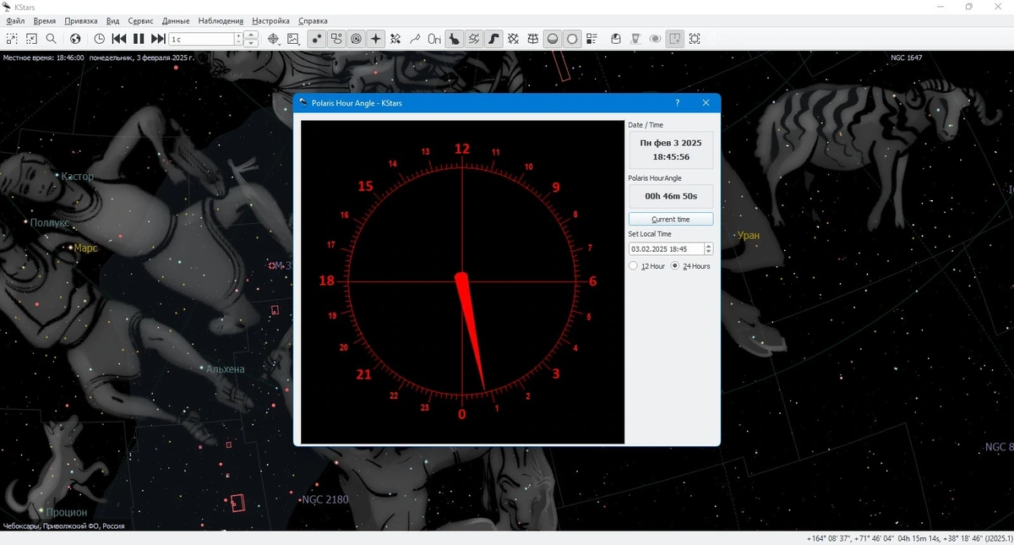Viewport: 1014px width, 545px height.
Task: Open the sky image overlay dropdown
Action: [x=293, y=39]
